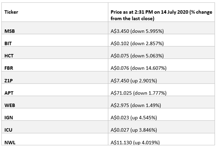Select the A$2.975 down 1.49% cell
The width and height of the screenshot is (219, 147).
[161, 102]
